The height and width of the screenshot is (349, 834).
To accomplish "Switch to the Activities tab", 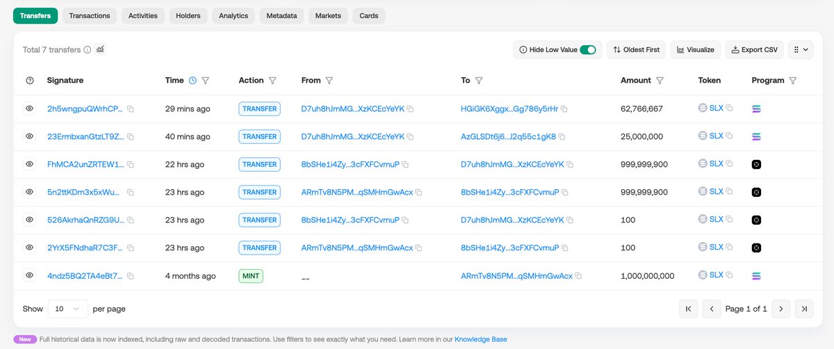I will tap(143, 16).
